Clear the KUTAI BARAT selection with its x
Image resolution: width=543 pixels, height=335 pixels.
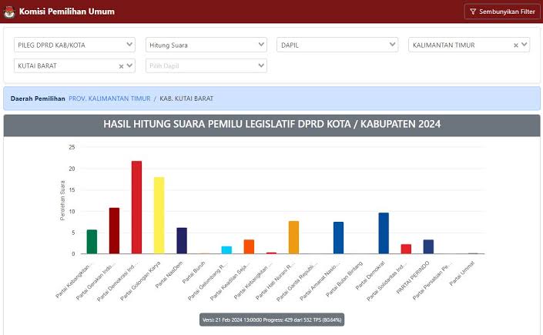pos(121,66)
